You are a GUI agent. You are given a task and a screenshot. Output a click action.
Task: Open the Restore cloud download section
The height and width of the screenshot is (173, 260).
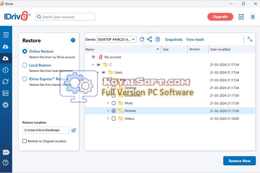(5, 58)
